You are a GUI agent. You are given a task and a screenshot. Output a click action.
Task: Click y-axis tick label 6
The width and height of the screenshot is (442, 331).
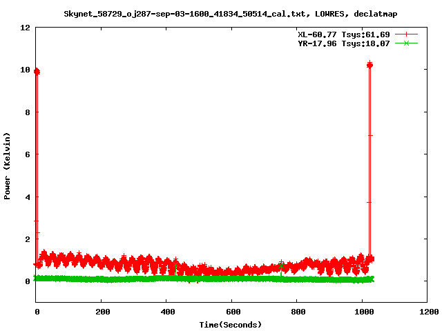28,154
